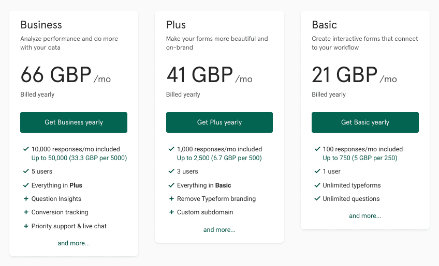This screenshot has width=439, height=266.
Task: Click plus icon beside Remove Typeform branding
Action: 172,199
